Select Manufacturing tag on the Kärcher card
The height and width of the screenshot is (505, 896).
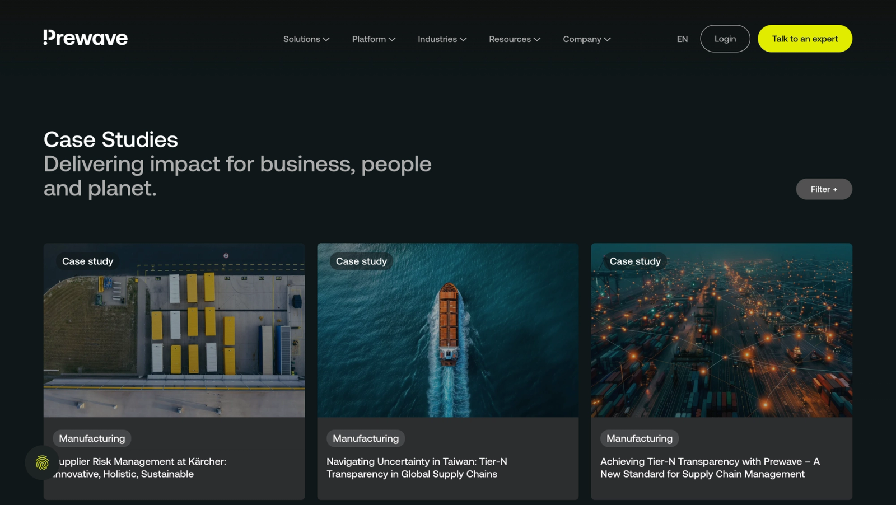coord(92,438)
